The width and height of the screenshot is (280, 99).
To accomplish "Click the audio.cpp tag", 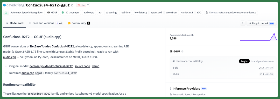I will coord(89,13).
